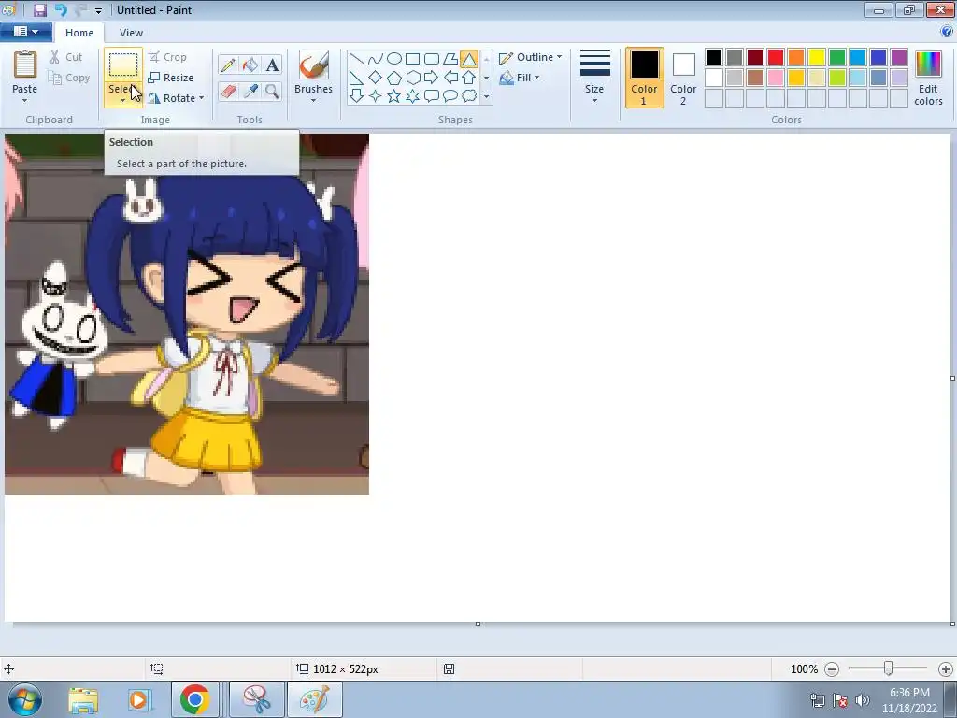This screenshot has height=718, width=957.
Task: Click the Copy button
Action: [x=69, y=78]
